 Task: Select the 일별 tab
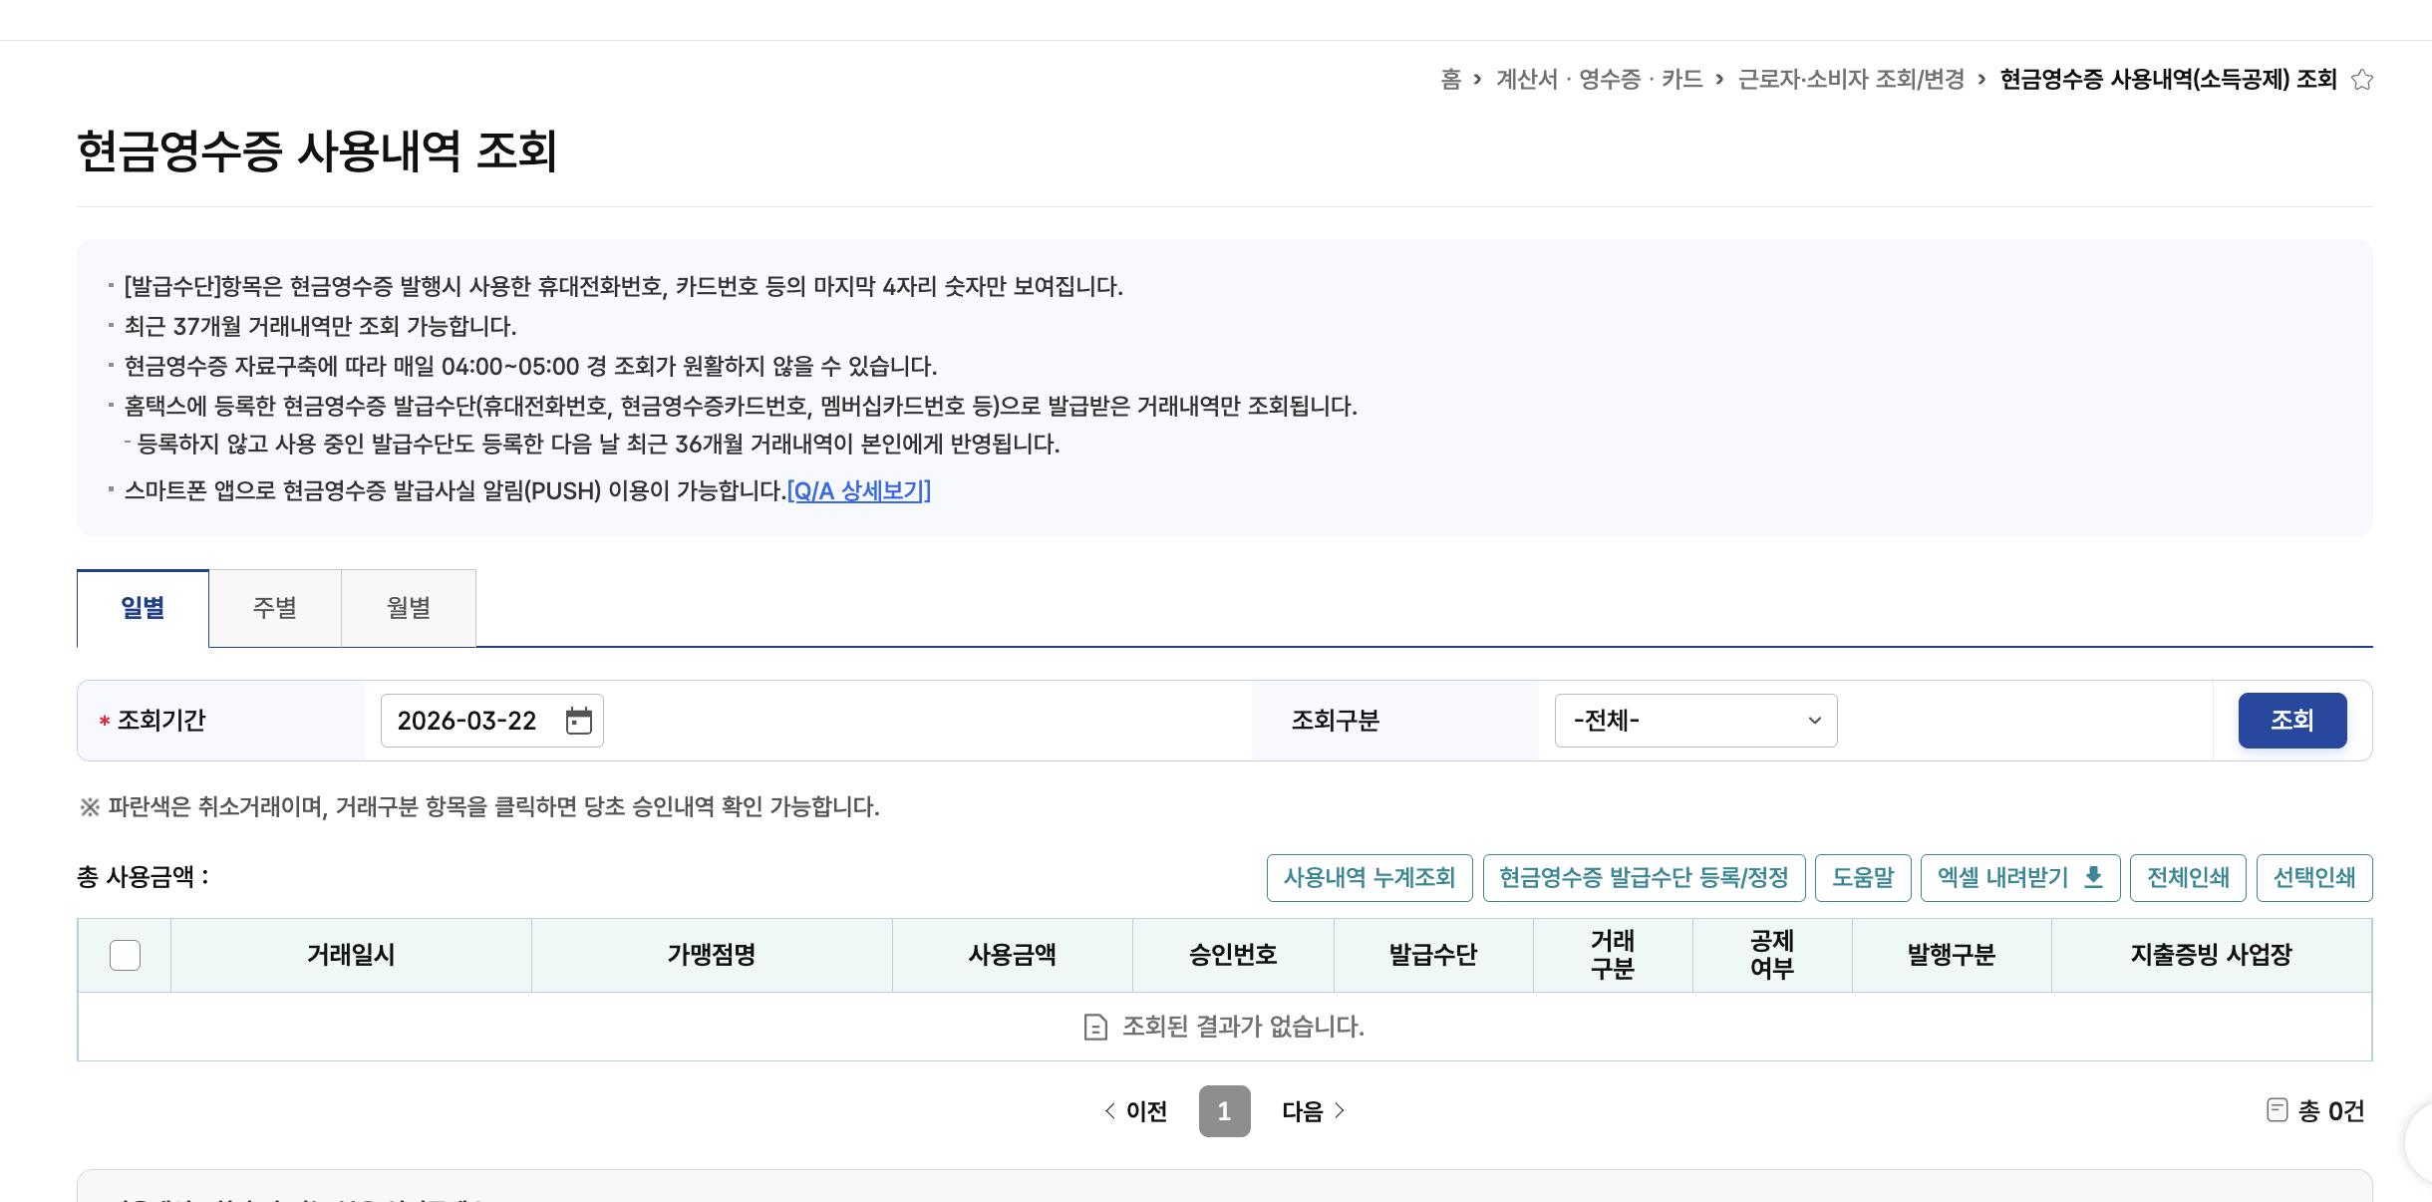tap(143, 608)
